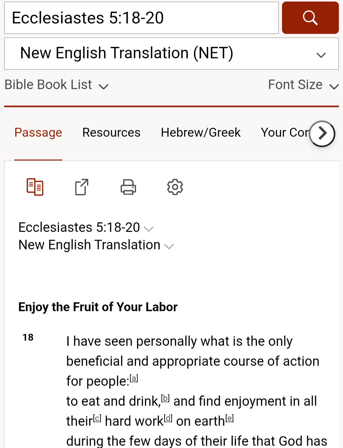Expand New English Translation chevron under passage
343x448 pixels.
[169, 246]
